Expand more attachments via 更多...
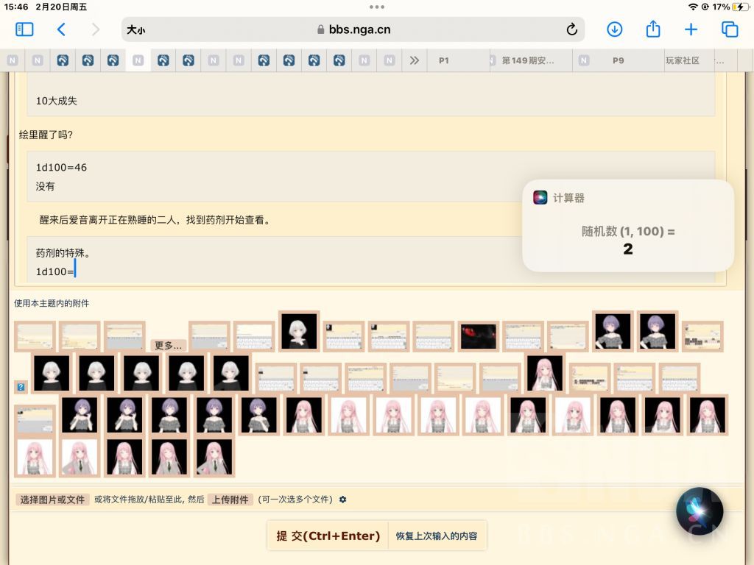The width and height of the screenshot is (754, 565). pos(168,346)
